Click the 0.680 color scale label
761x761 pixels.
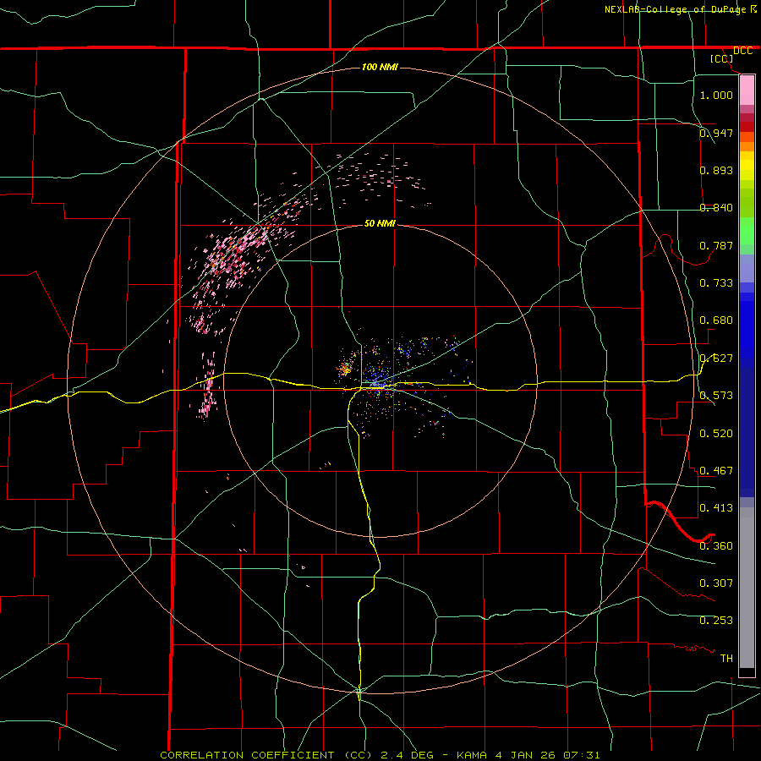[716, 320]
